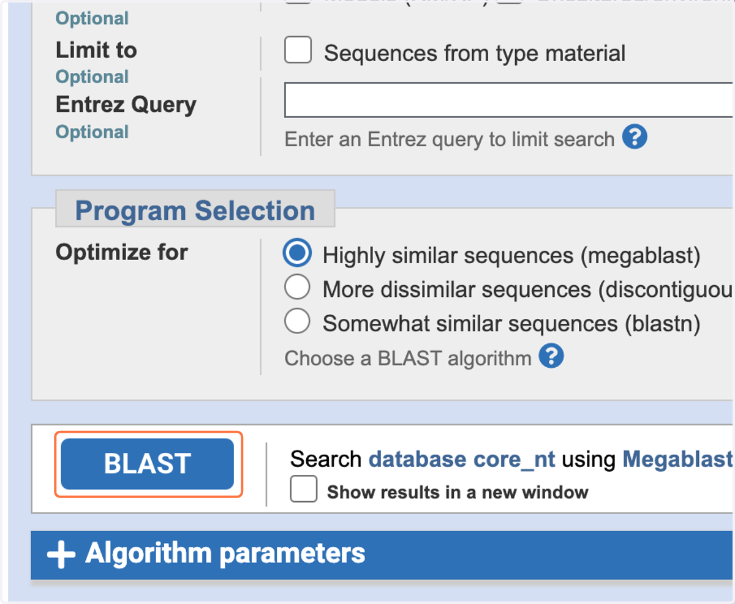
Task: Choose More dissimilar sequences radio button
Action: pyautogui.click(x=297, y=288)
